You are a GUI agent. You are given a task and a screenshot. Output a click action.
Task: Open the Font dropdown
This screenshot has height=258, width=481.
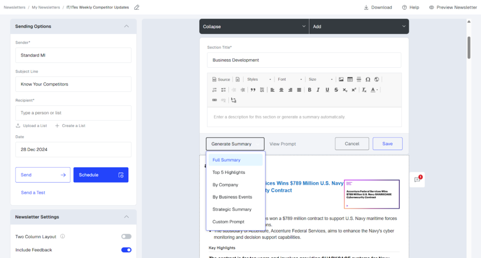pos(290,79)
